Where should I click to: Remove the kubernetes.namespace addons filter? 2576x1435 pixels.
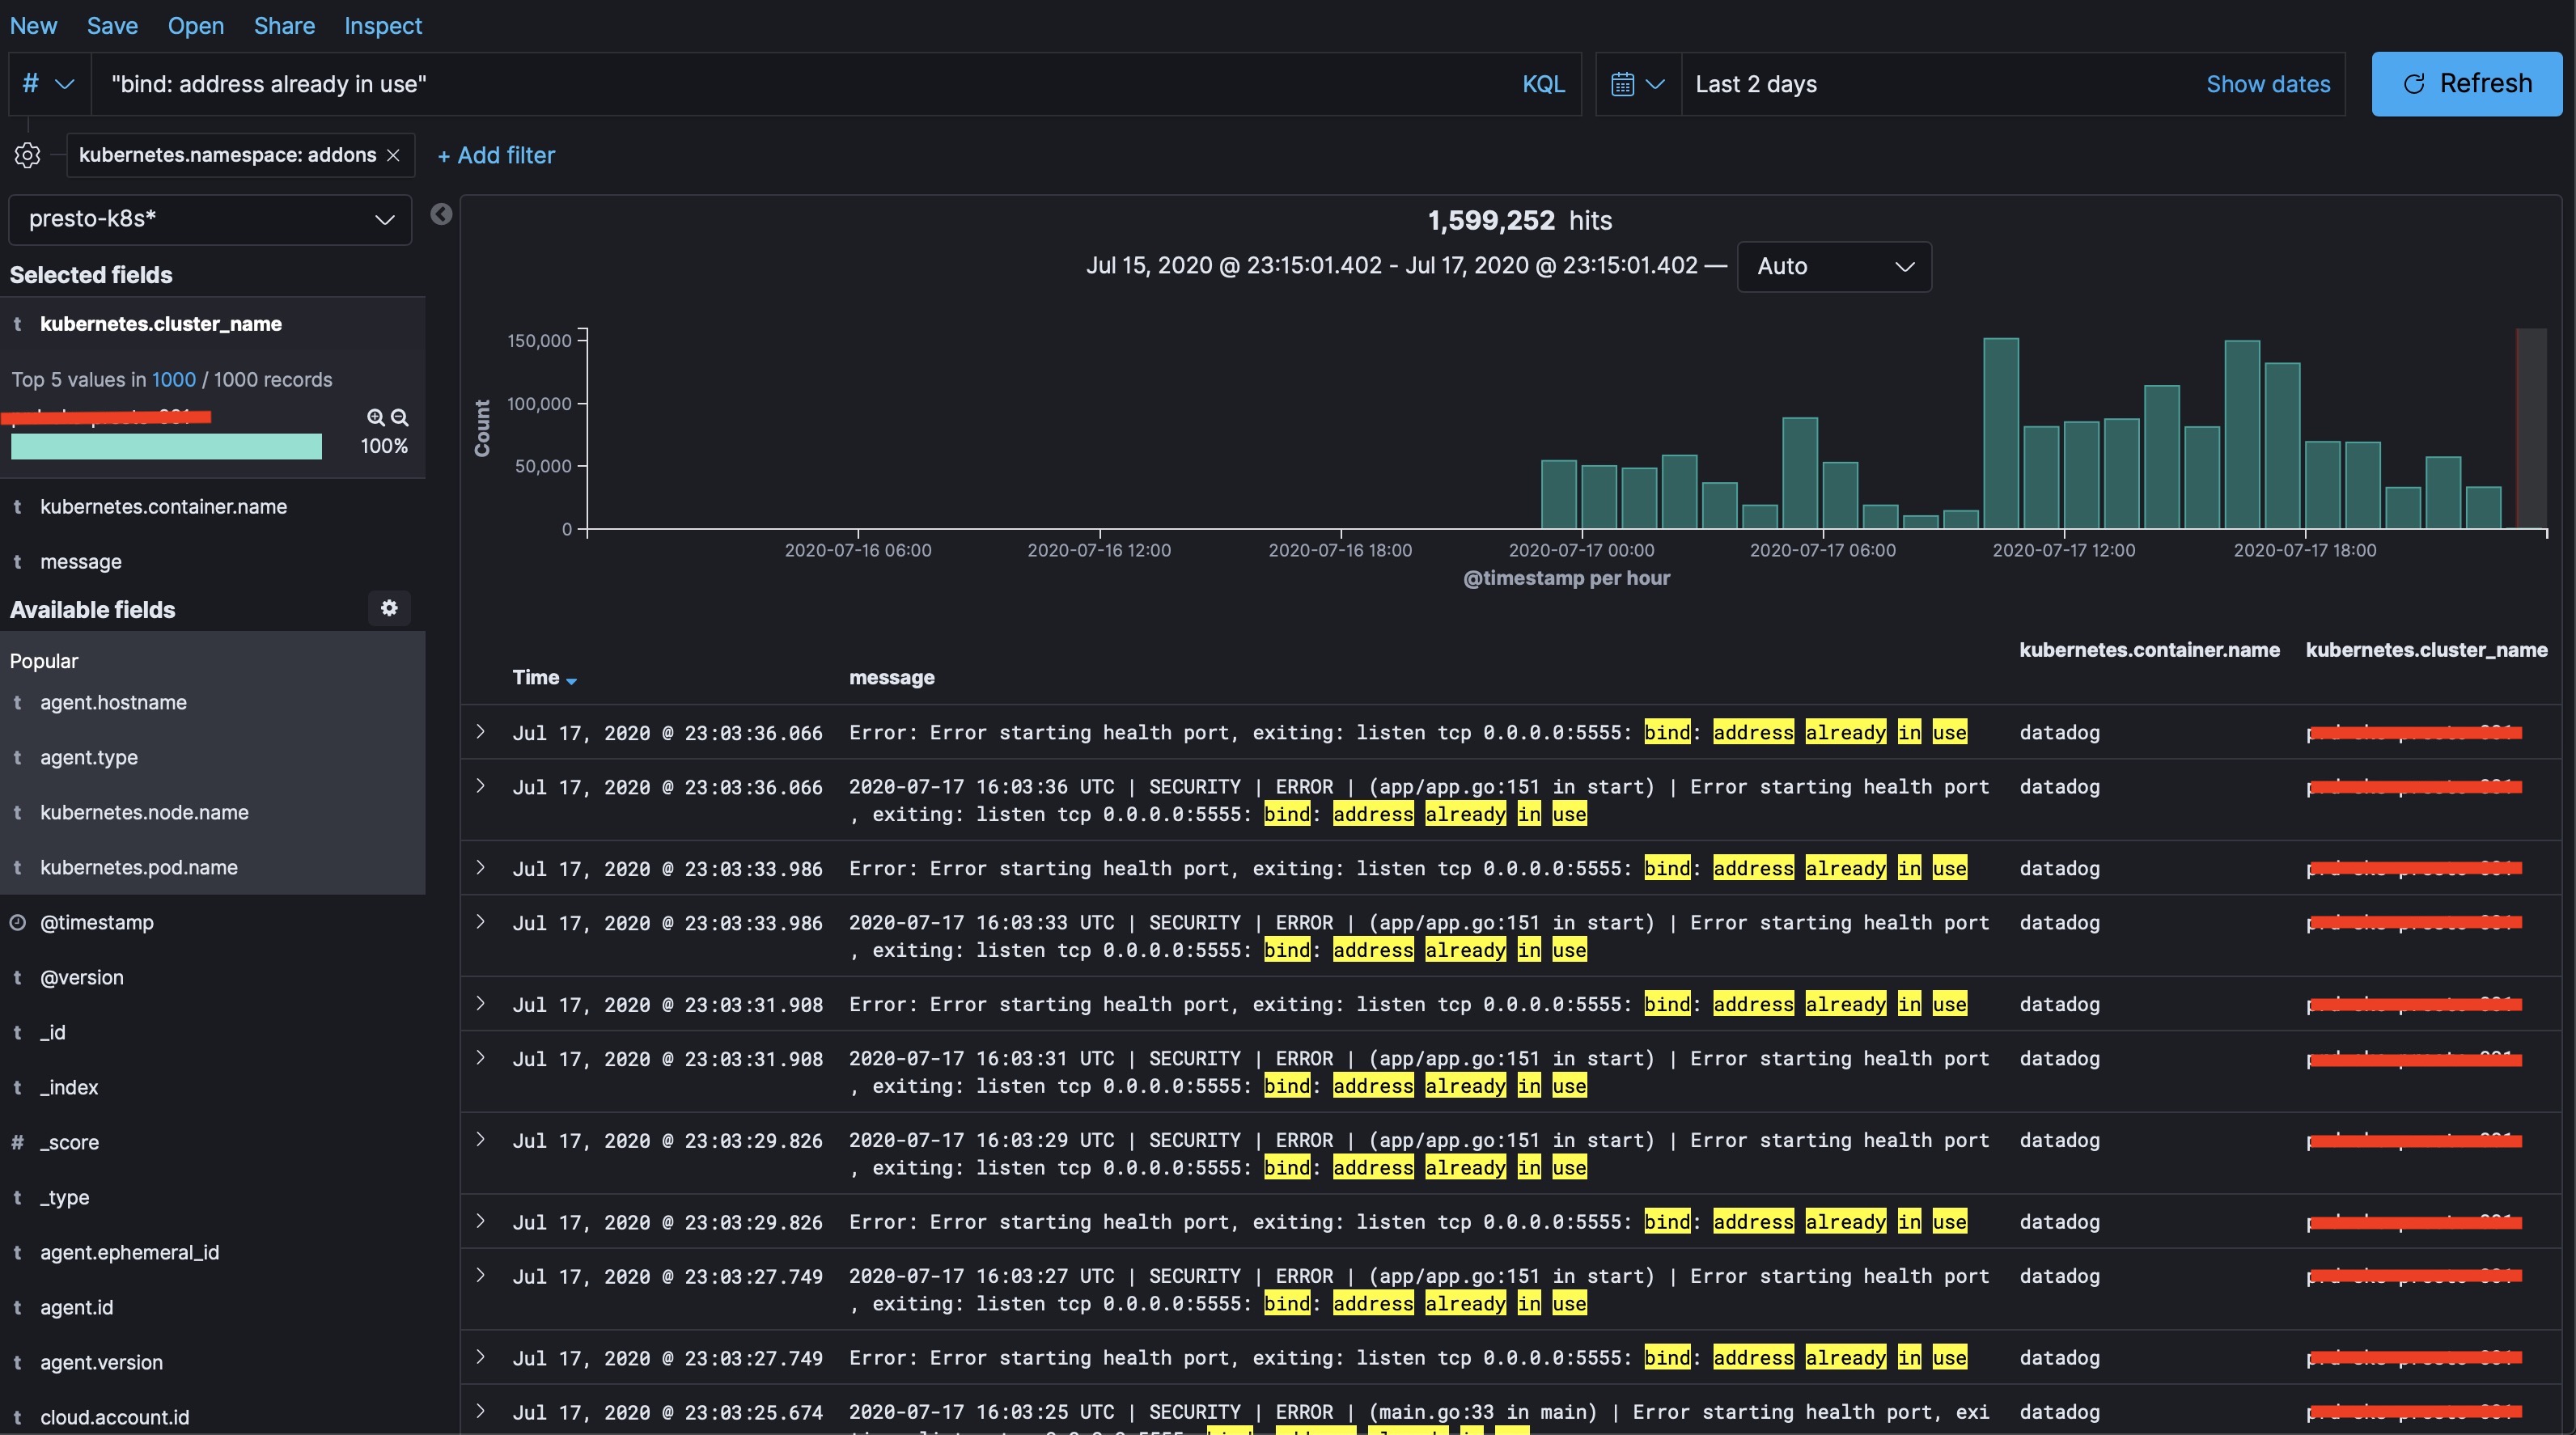[x=393, y=155]
